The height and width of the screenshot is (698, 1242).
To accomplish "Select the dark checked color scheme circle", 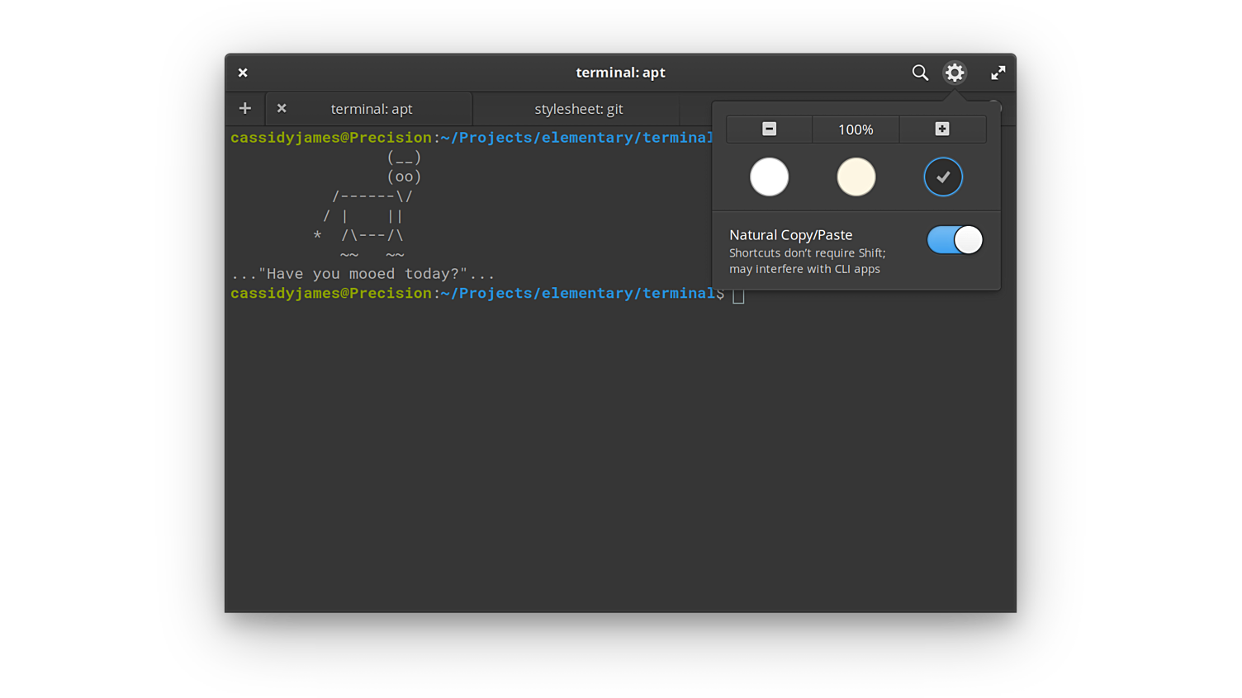I will tap(943, 177).
